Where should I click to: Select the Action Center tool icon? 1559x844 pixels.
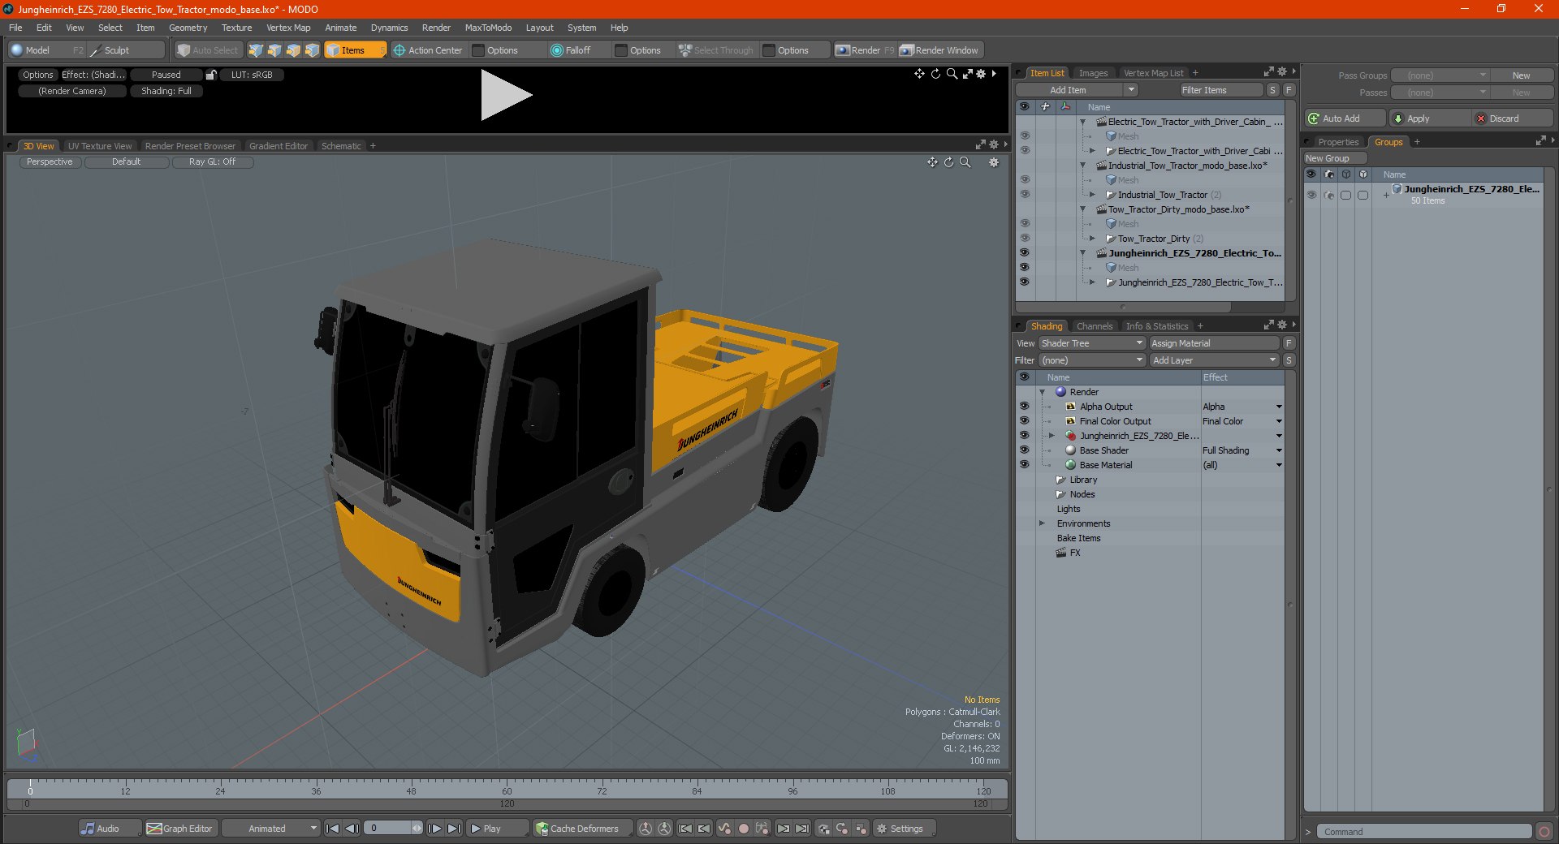pyautogui.click(x=399, y=50)
